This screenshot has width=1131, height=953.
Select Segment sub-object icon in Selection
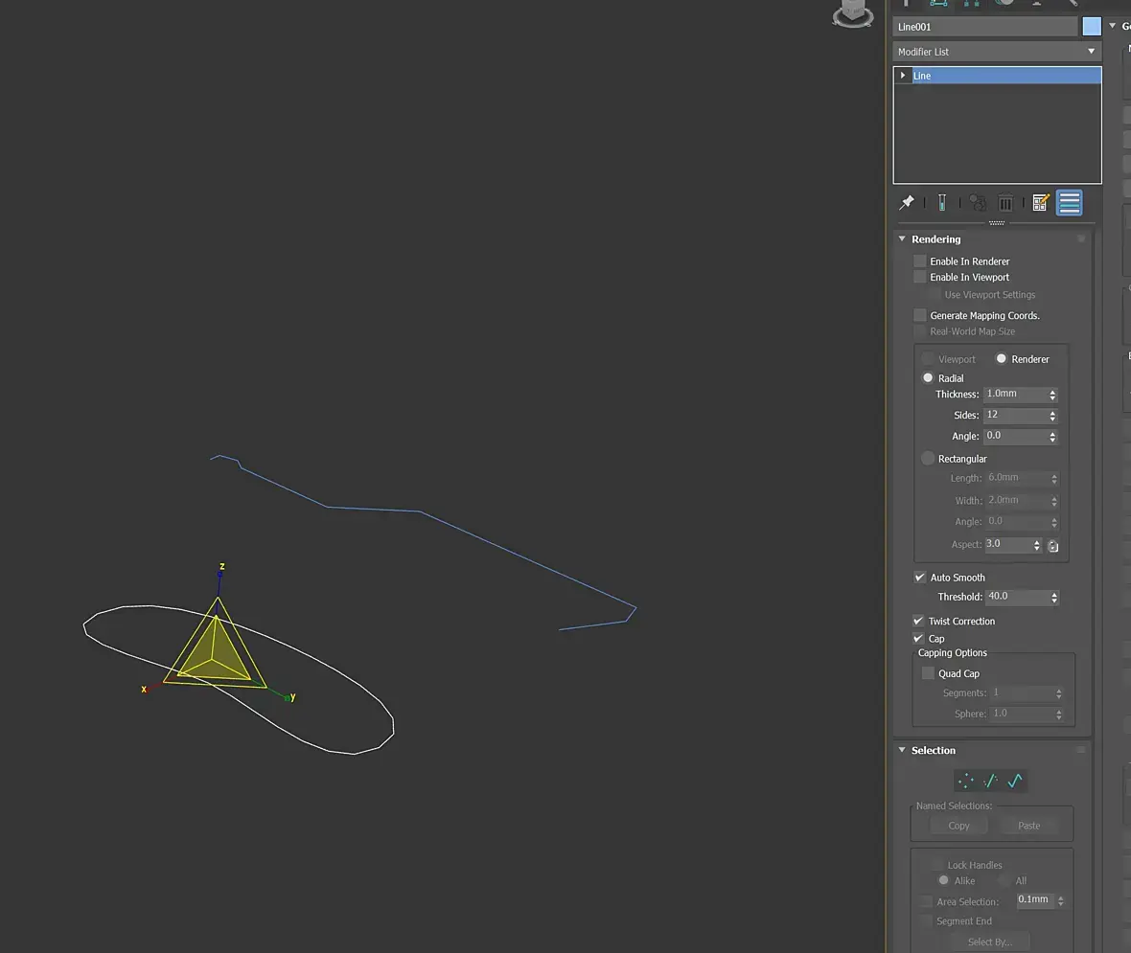point(991,781)
